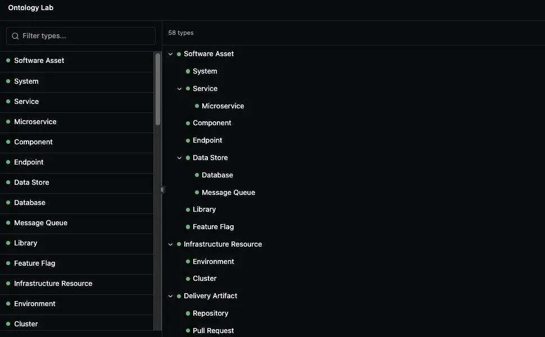Open Data Store in the tree view

210,158
